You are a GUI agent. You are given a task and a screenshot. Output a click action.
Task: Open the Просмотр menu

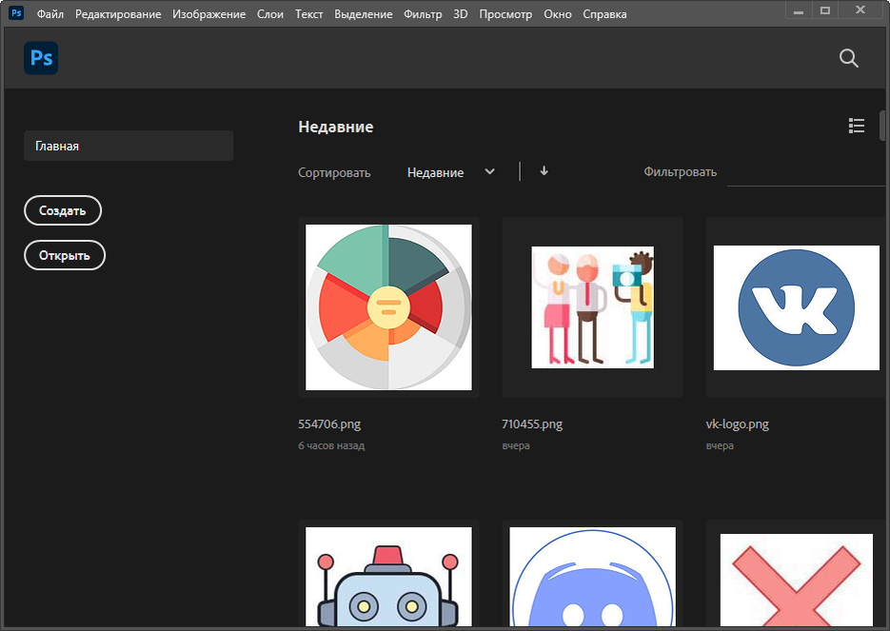505,14
